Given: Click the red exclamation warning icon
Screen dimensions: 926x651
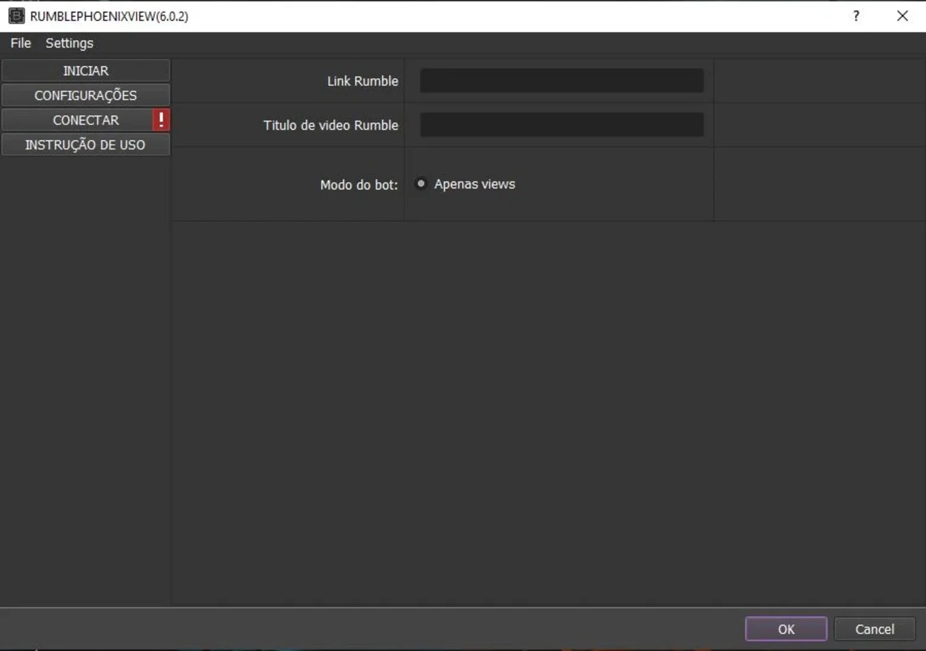Looking at the screenshot, I should point(161,120).
